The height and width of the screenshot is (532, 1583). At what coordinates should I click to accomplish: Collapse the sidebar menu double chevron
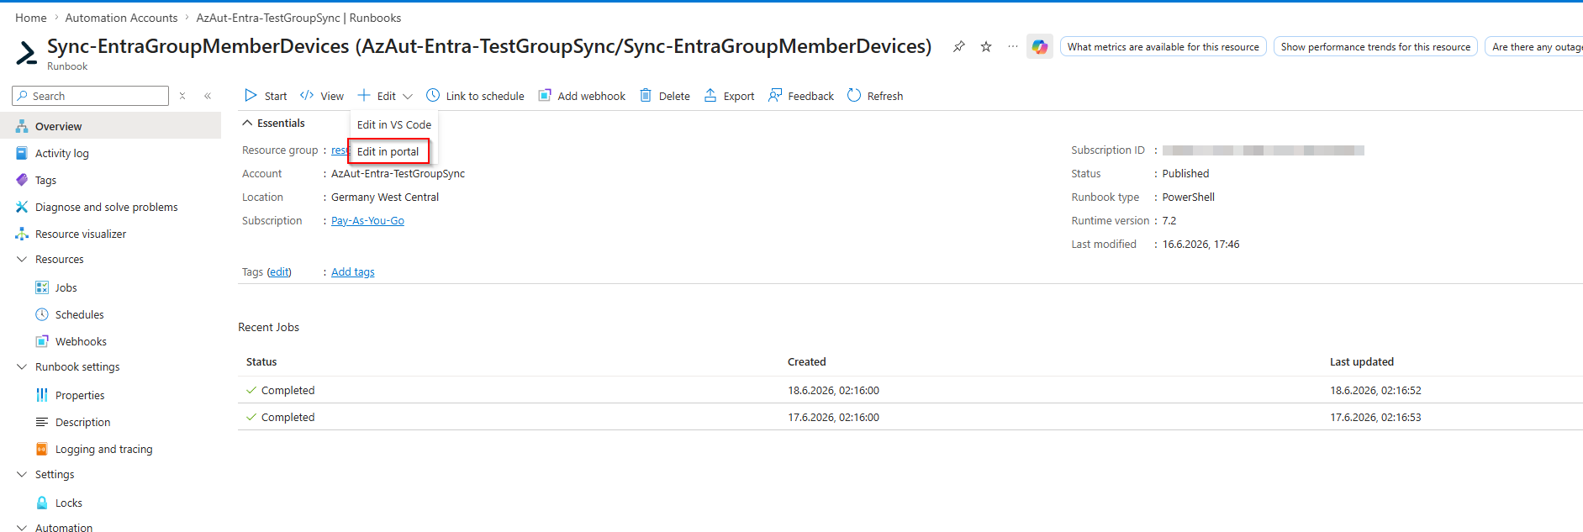point(207,96)
